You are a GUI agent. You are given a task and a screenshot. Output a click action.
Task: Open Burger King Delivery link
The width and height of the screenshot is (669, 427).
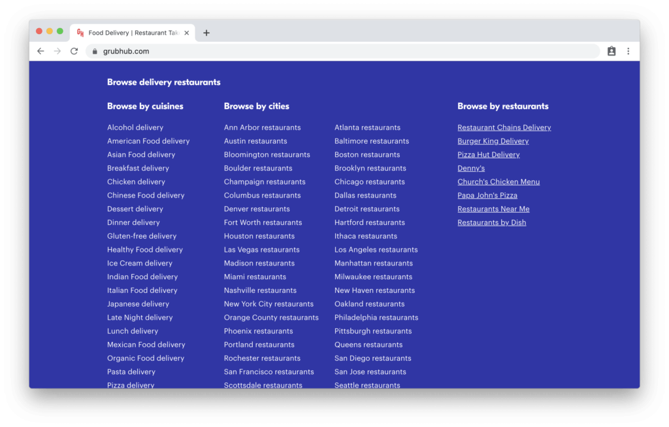click(x=493, y=141)
